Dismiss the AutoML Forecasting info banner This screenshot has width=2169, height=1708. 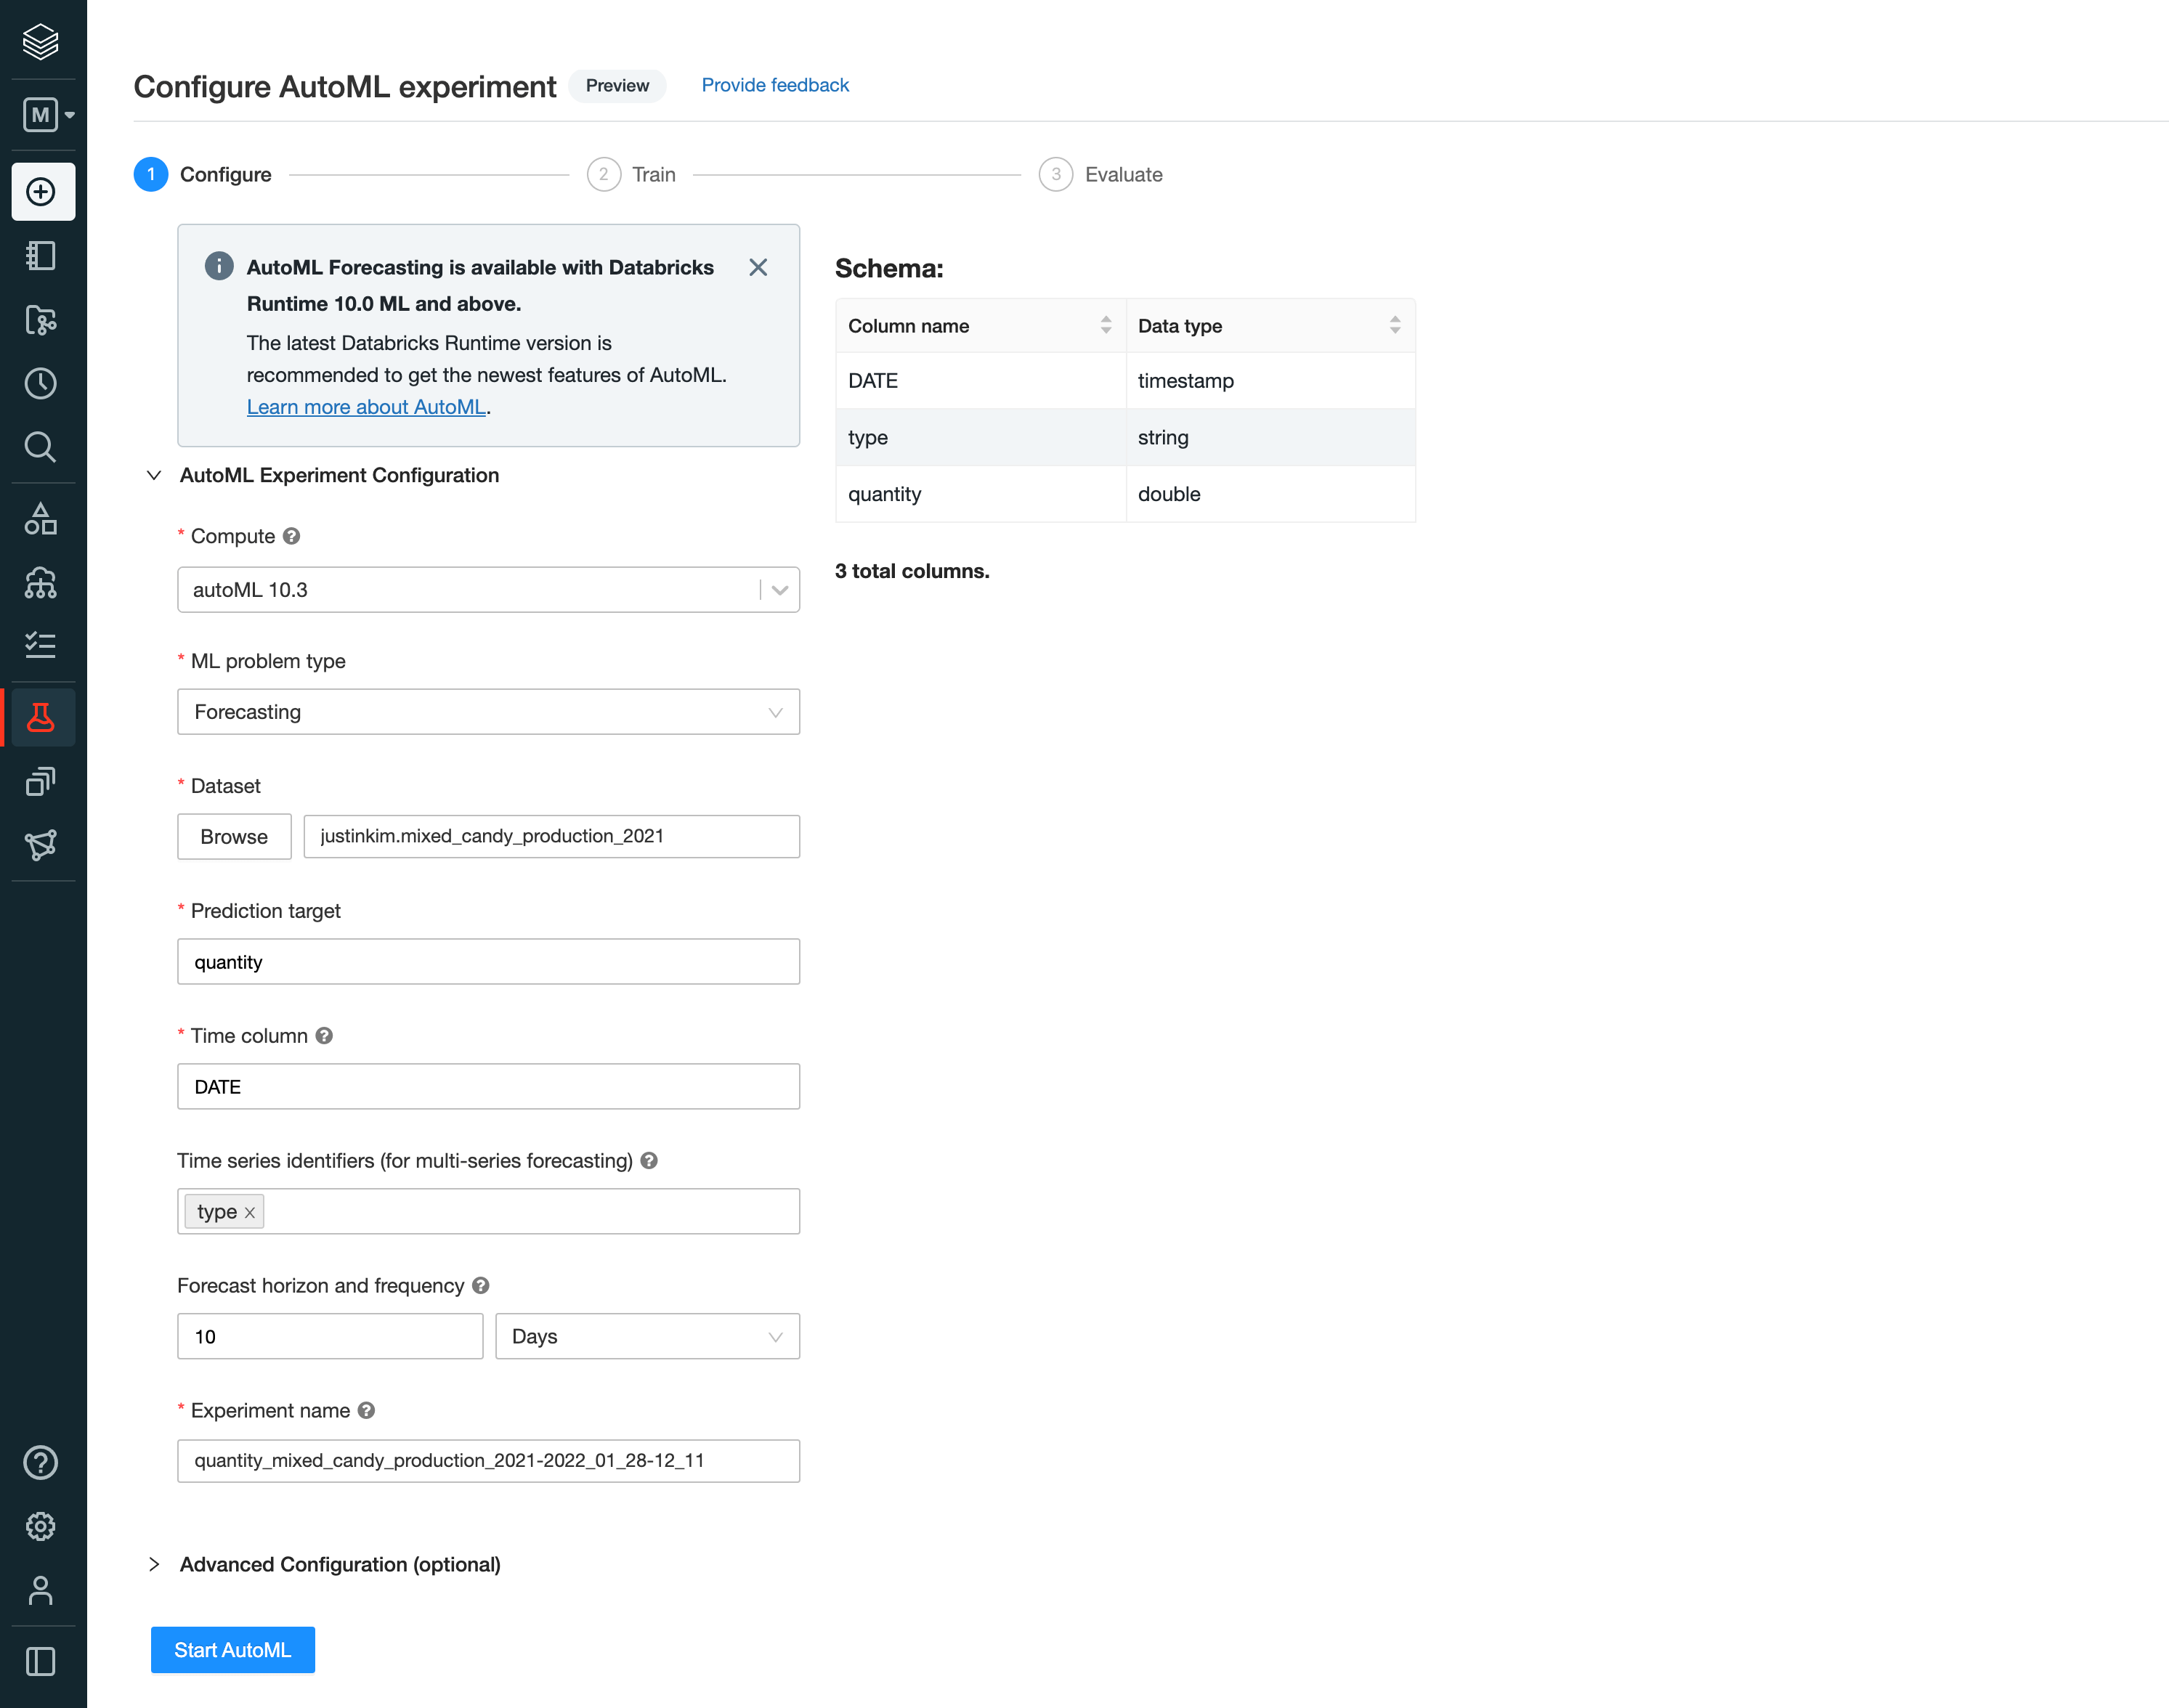(x=758, y=267)
